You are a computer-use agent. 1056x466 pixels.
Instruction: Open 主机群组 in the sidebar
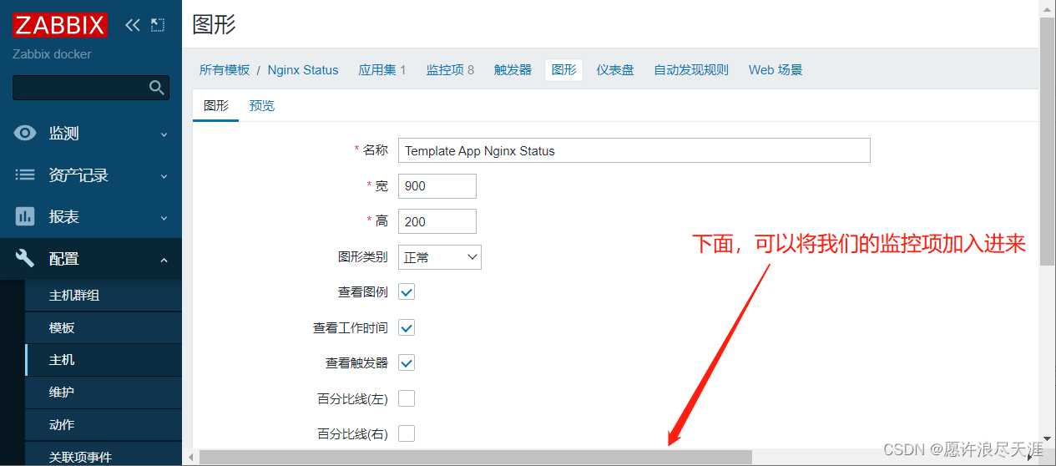104,296
